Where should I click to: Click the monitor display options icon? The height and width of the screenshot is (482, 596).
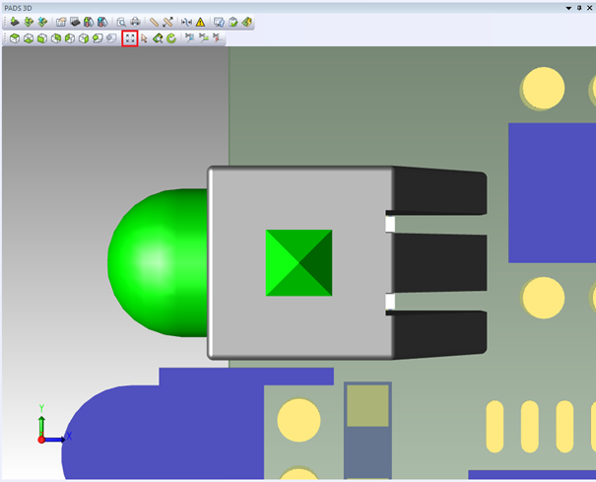(219, 22)
